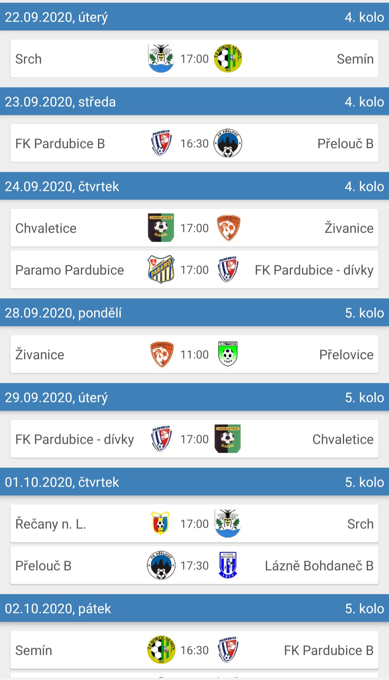
Task: Tap the FK Pardubice B crest in the 23.09 match
Action: [x=161, y=143]
